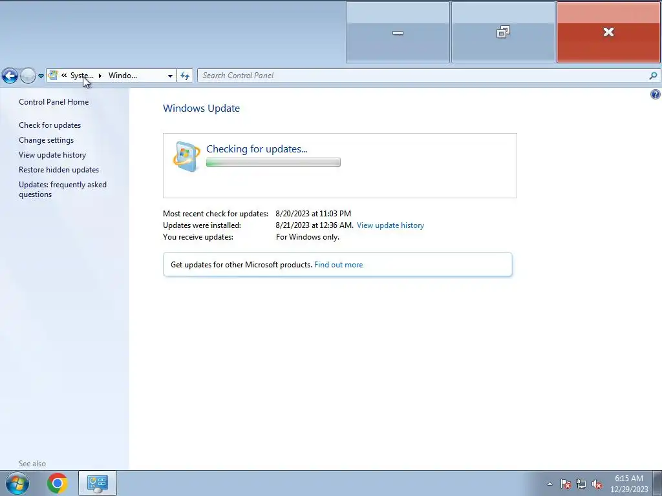Click the Checking for updates progress bar
The height and width of the screenshot is (496, 662).
[273, 162]
